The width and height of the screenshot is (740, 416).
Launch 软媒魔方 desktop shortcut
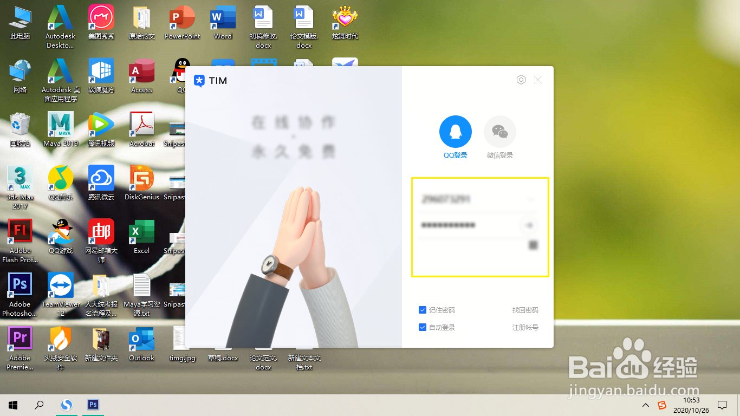pyautogui.click(x=101, y=76)
